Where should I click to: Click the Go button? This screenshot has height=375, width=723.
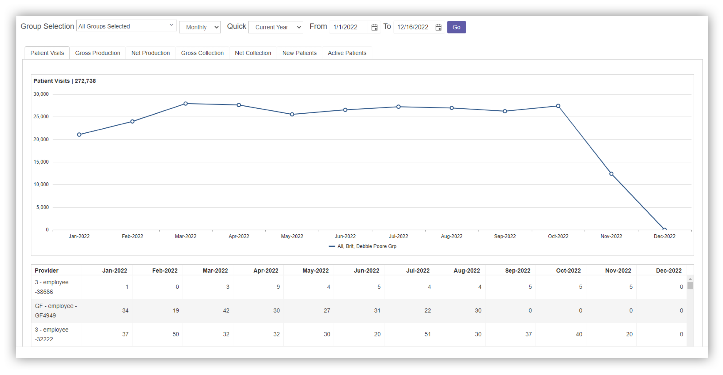tap(456, 27)
